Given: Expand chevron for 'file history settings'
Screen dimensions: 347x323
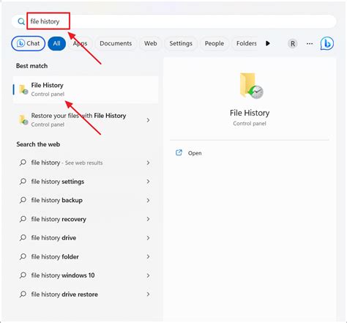Looking at the screenshot, I should pyautogui.click(x=148, y=182).
